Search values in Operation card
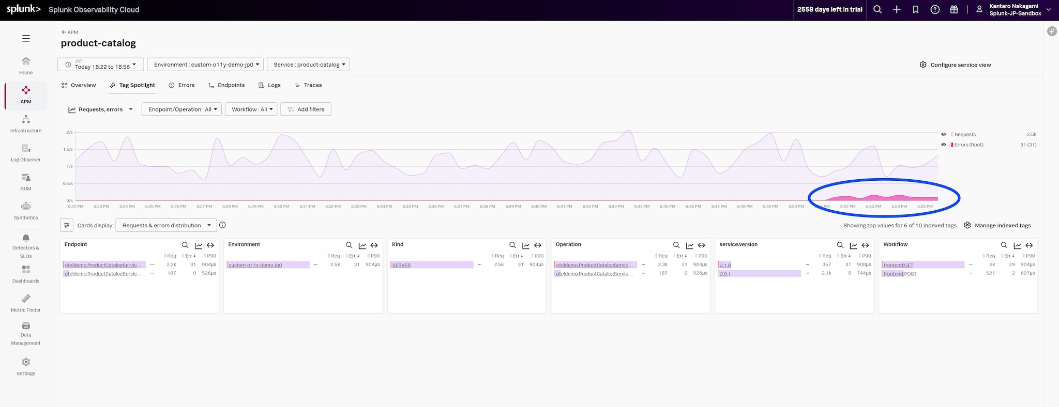 coord(676,245)
